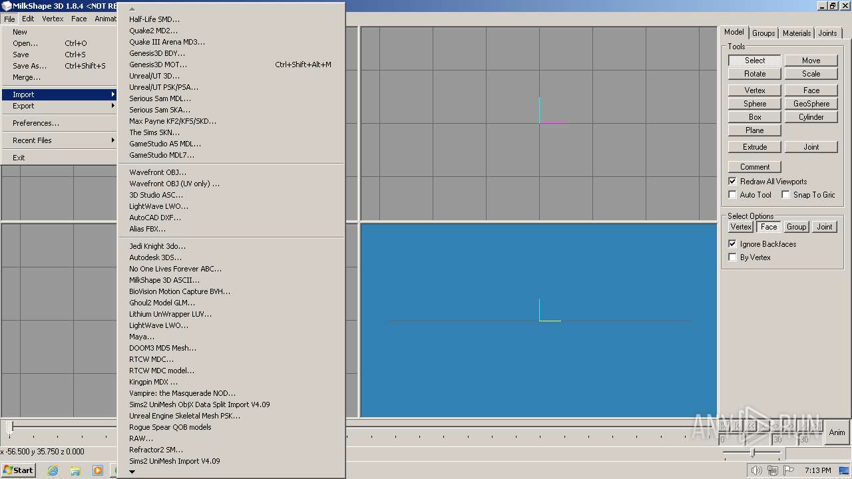Click the import list scroll-up arrow
Screen dimensions: 852x479
pyautogui.click(x=132, y=9)
